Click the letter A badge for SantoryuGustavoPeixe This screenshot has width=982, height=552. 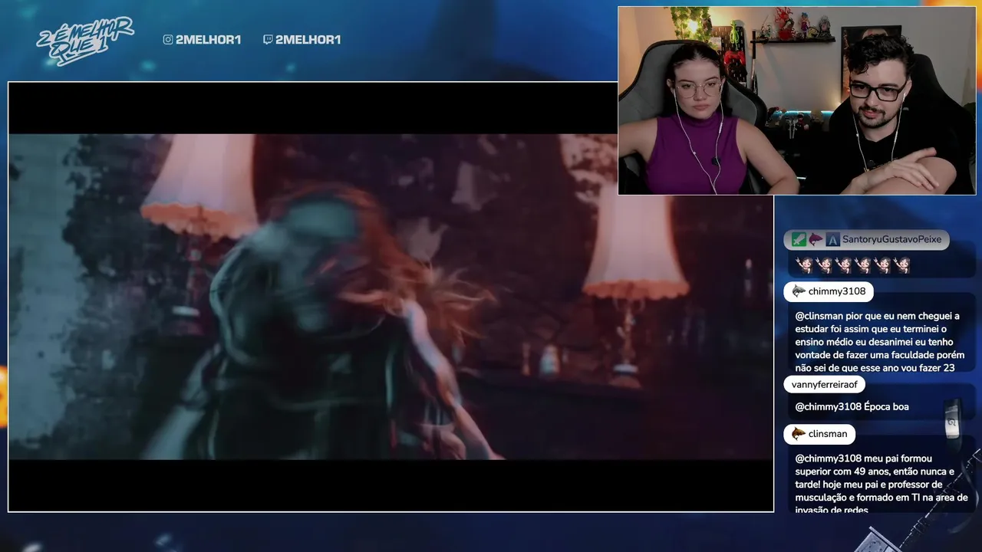pos(833,240)
